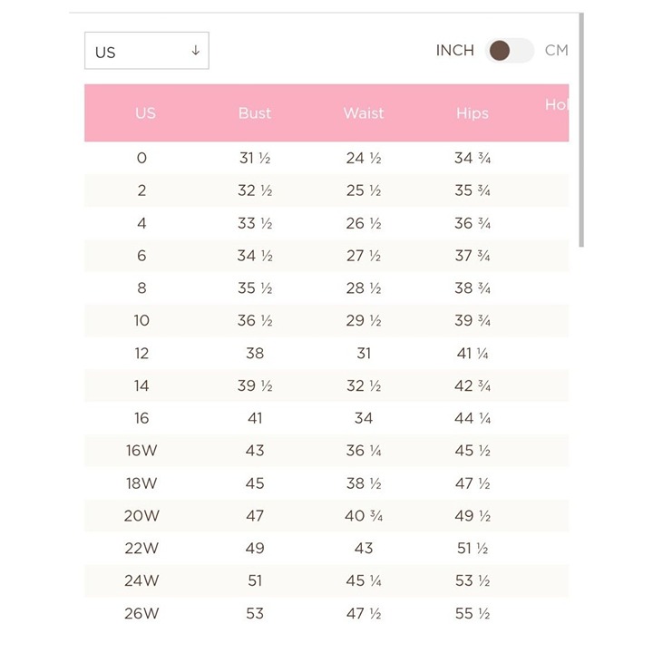Select the INCH unit label

pos(454,51)
